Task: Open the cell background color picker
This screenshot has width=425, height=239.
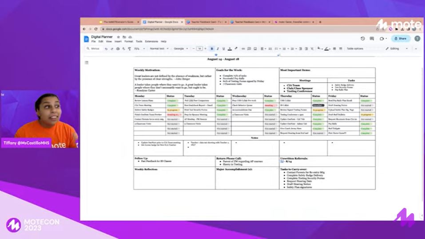Action: (320, 49)
